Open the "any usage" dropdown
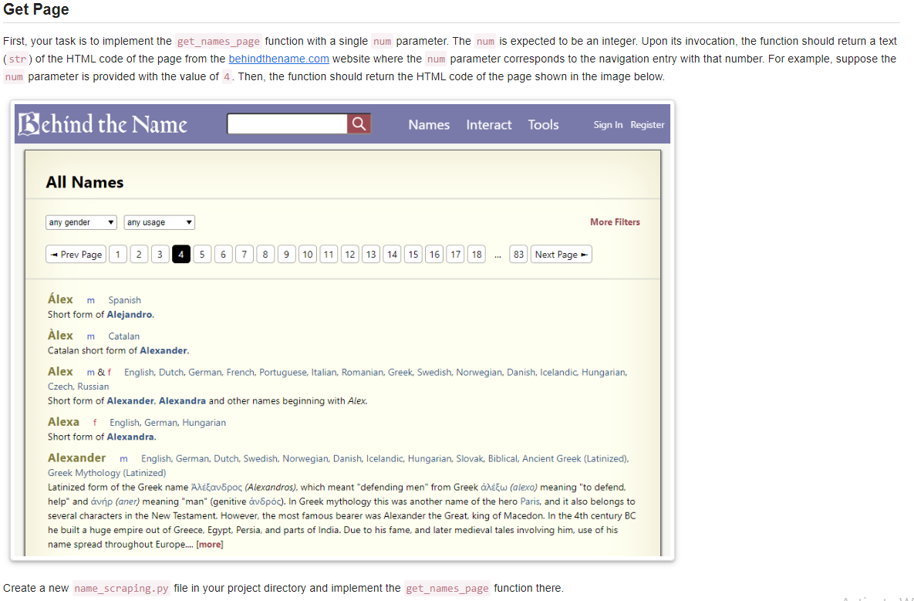 tap(159, 222)
